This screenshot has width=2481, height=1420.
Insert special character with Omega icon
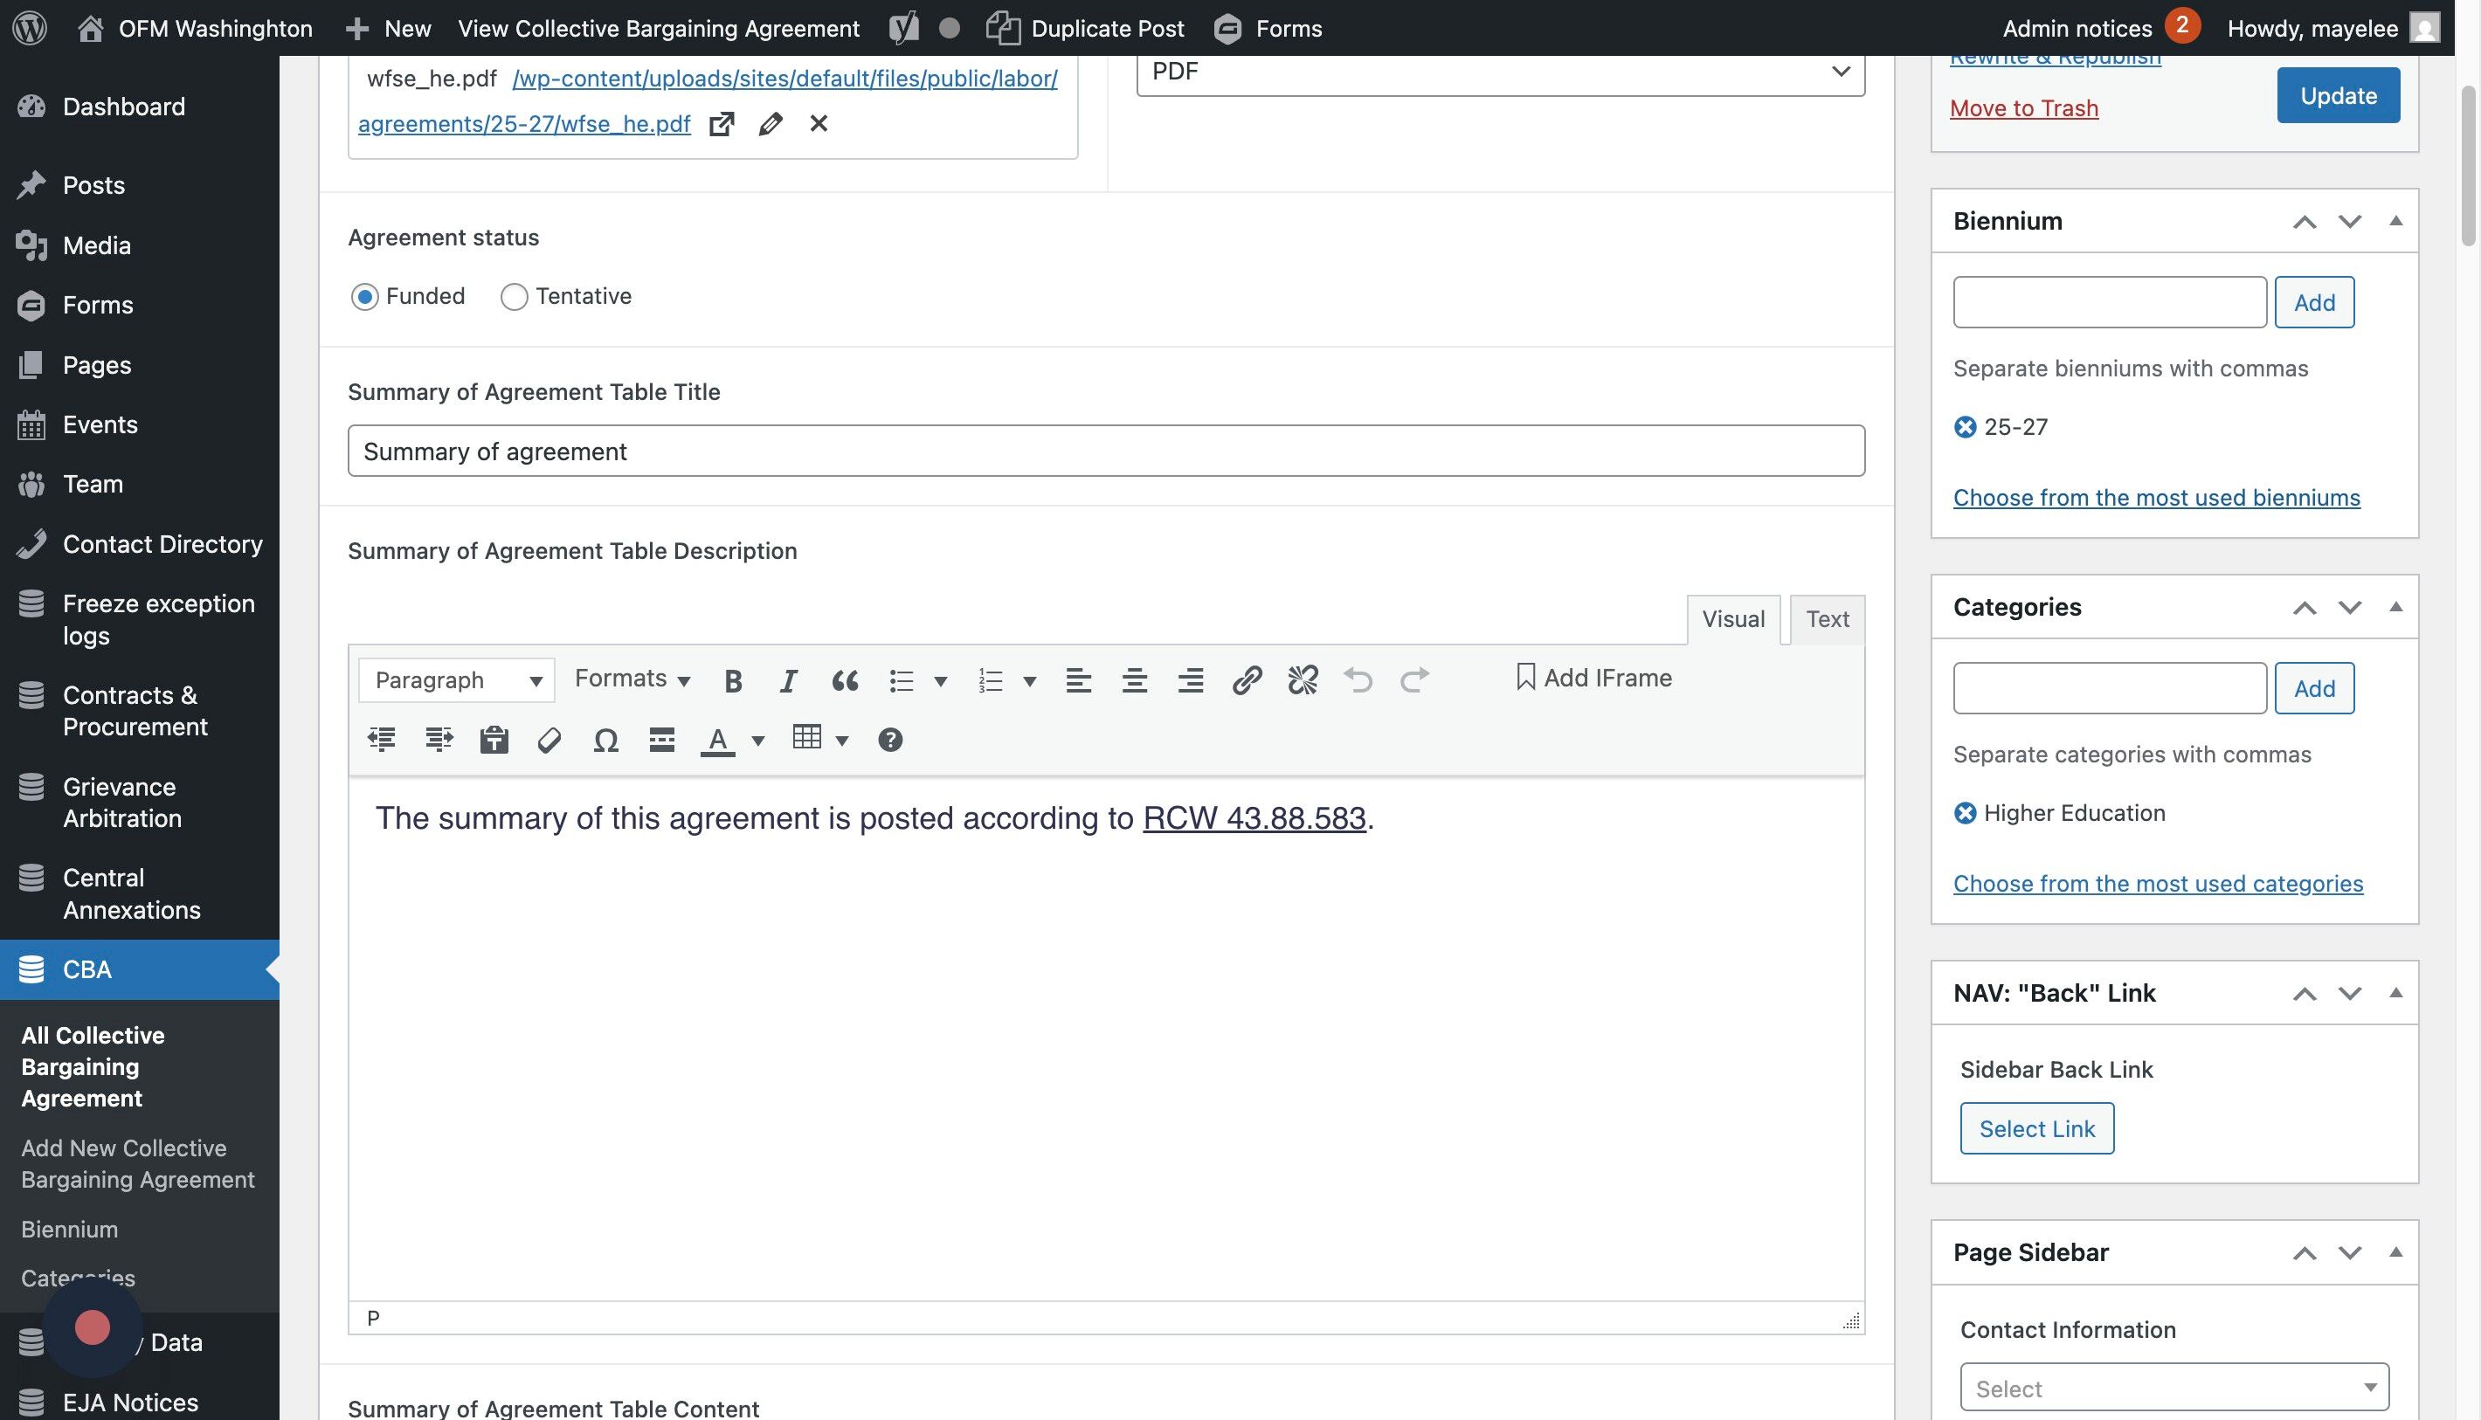[605, 741]
